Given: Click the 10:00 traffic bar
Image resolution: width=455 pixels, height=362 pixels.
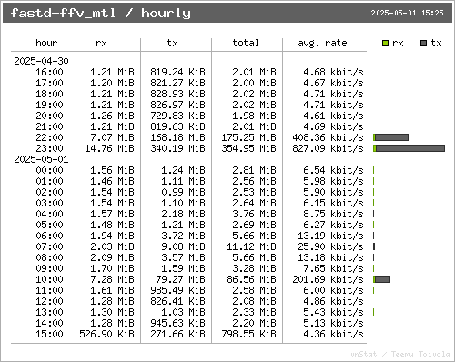Looking at the screenshot, I should 381,279.
